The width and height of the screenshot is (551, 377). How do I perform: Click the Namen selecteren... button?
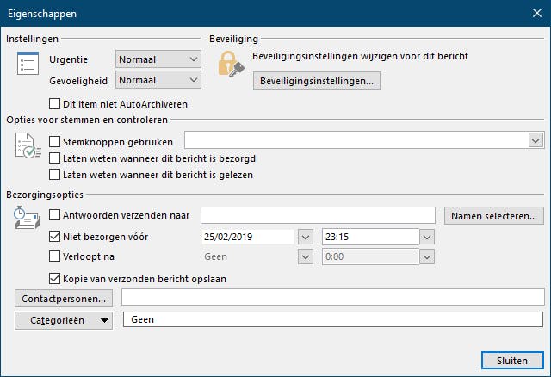tap(494, 216)
